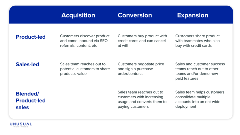This screenshot has height=135, width=240.
Task: Click the 'referrals, content, etc' text line
Action: (78, 45)
